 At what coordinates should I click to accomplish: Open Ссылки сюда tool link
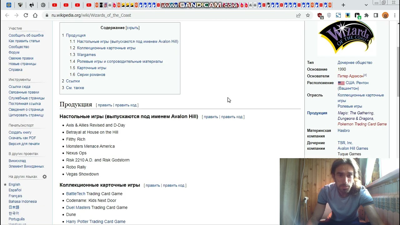(19, 87)
